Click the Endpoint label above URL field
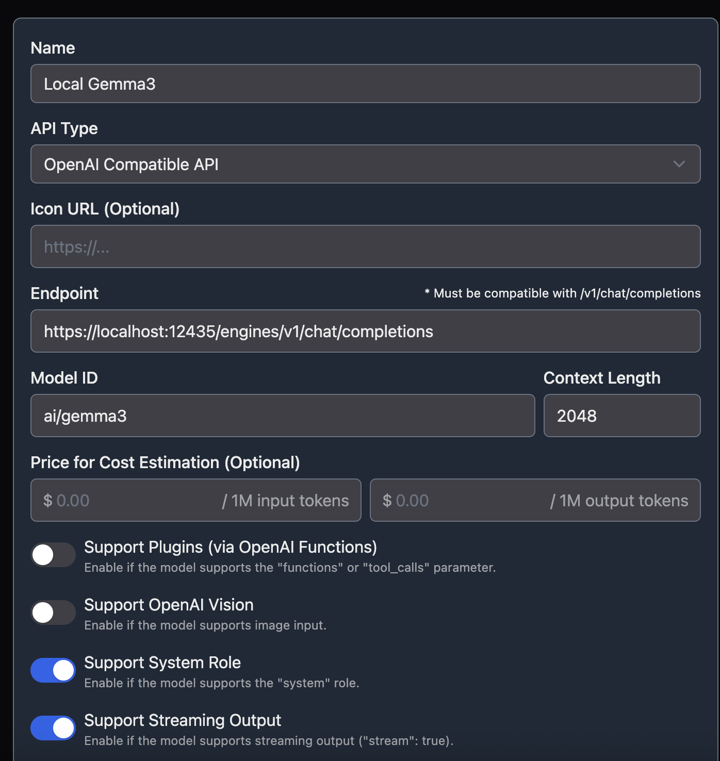The width and height of the screenshot is (720, 761). click(x=64, y=293)
